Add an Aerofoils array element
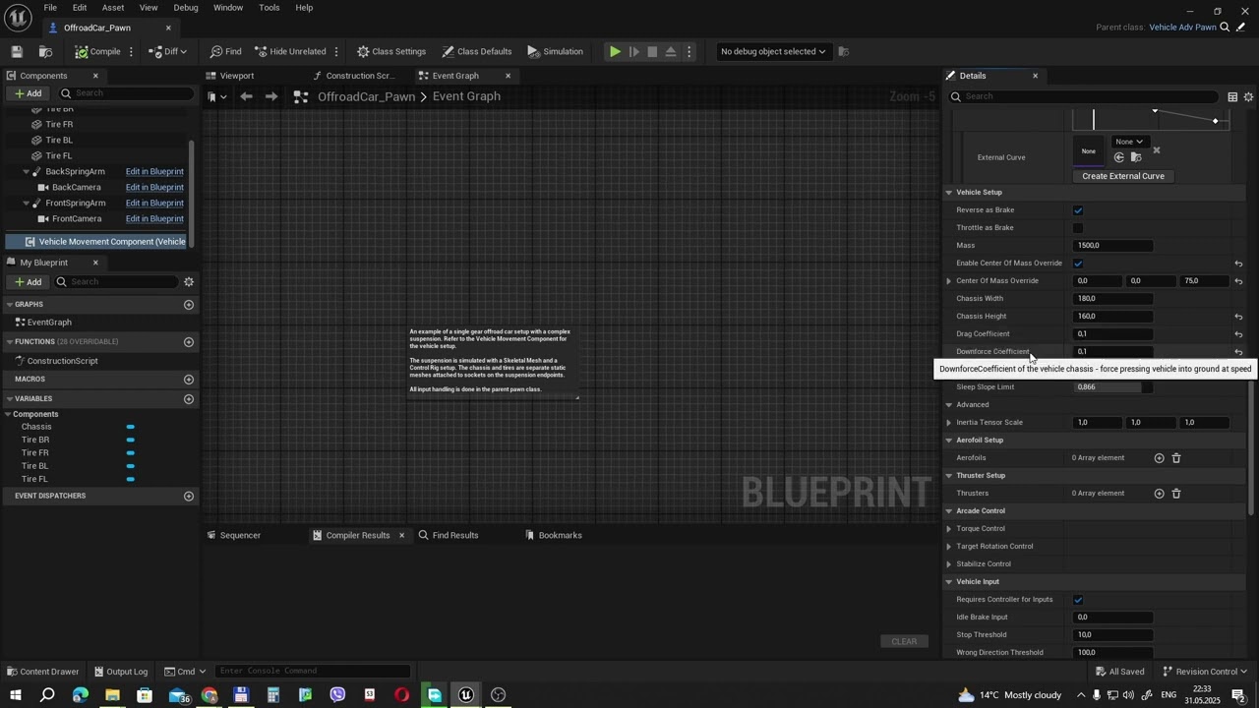Screen dimensions: 1259x708 [x=1159, y=458]
